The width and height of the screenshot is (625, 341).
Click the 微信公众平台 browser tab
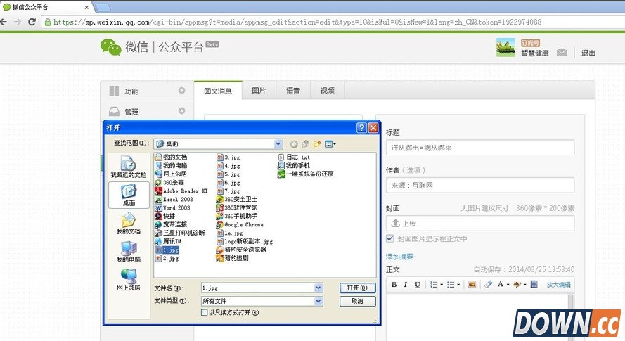coord(45,7)
